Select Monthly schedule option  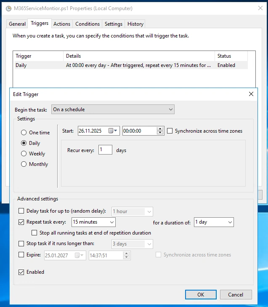[x=24, y=164]
